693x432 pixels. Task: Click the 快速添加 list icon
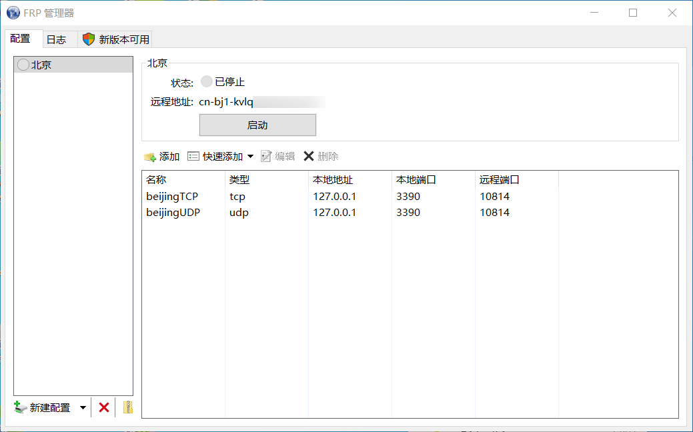pos(193,156)
